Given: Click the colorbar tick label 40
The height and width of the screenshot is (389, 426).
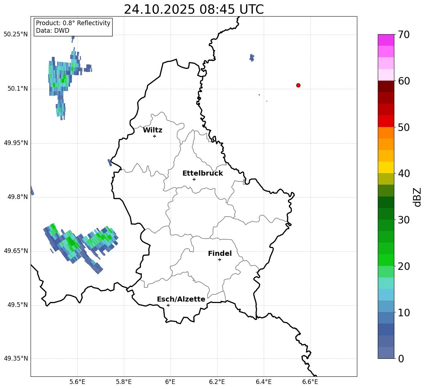Looking at the screenshot, I should [403, 173].
